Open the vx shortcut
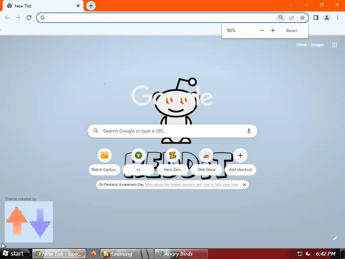 click(138, 162)
